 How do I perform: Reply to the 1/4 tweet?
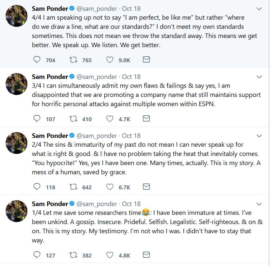tap(37, 255)
